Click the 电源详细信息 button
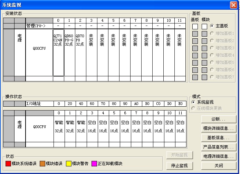240x174 pixels. [x=219, y=156]
